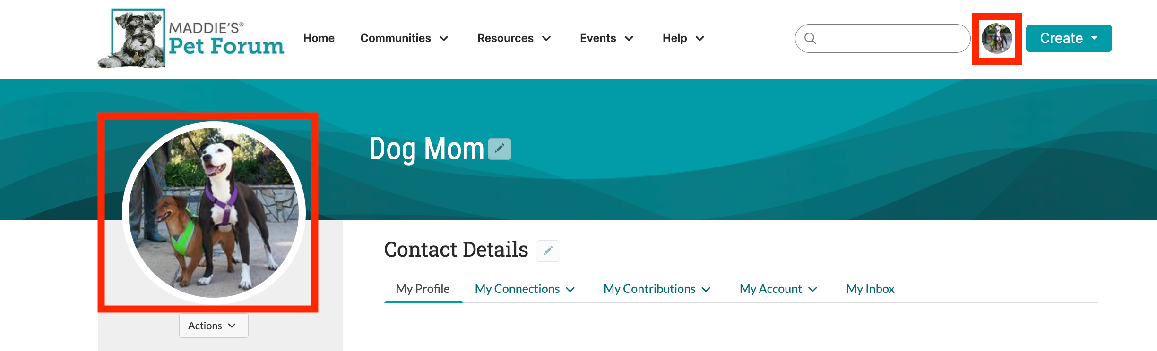Image resolution: width=1157 pixels, height=351 pixels.
Task: Expand the Resources navigation dropdown
Action: (x=514, y=38)
